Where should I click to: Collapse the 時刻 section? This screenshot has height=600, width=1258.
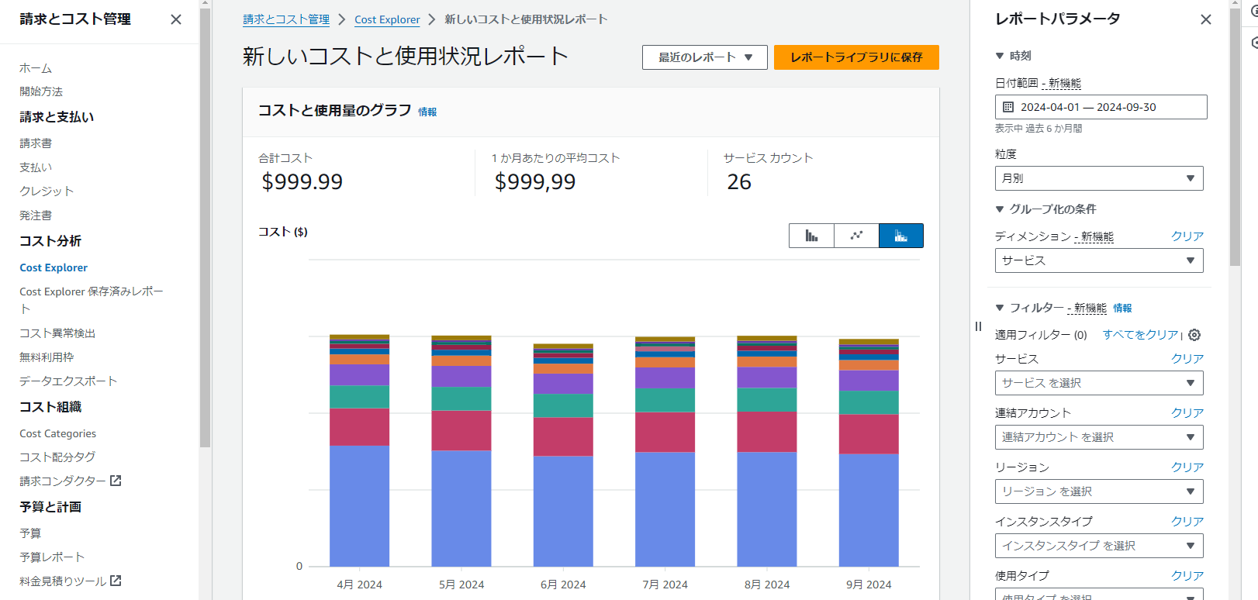point(1000,56)
